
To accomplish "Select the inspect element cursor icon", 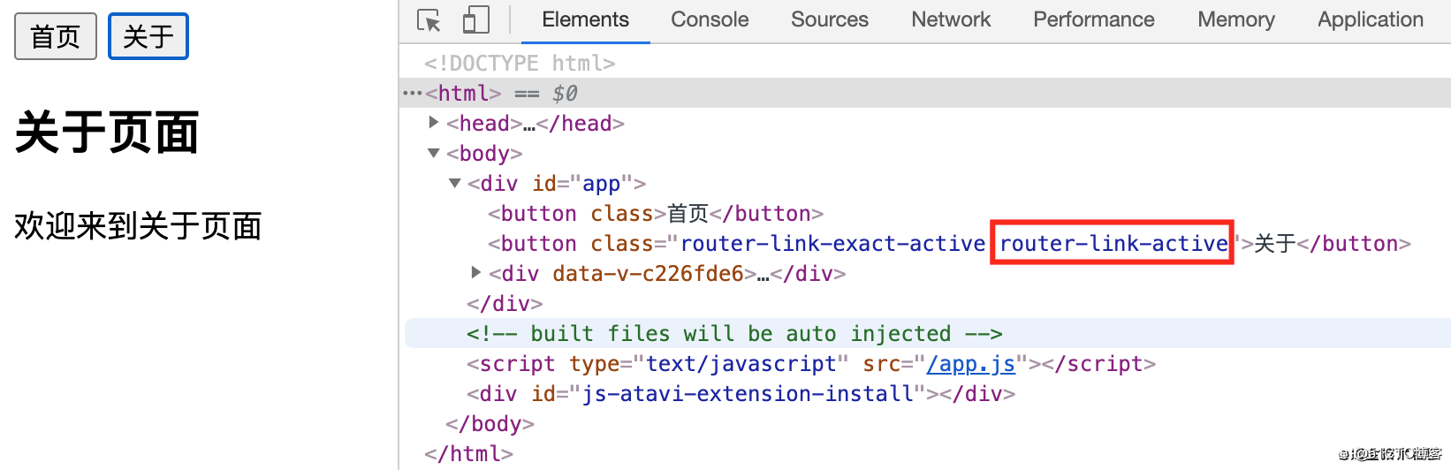I will tap(429, 20).
